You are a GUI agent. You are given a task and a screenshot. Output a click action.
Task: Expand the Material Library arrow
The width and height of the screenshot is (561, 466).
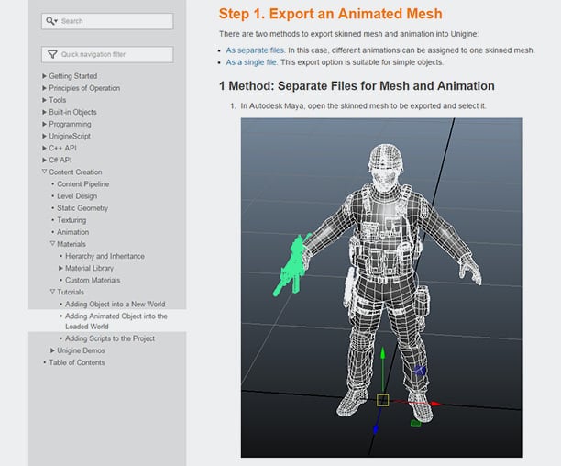click(60, 268)
